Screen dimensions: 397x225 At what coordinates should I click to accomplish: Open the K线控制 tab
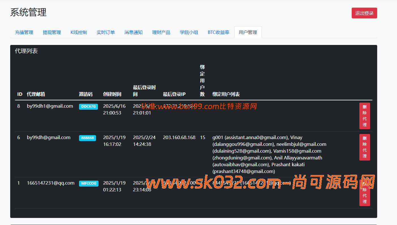click(x=79, y=32)
